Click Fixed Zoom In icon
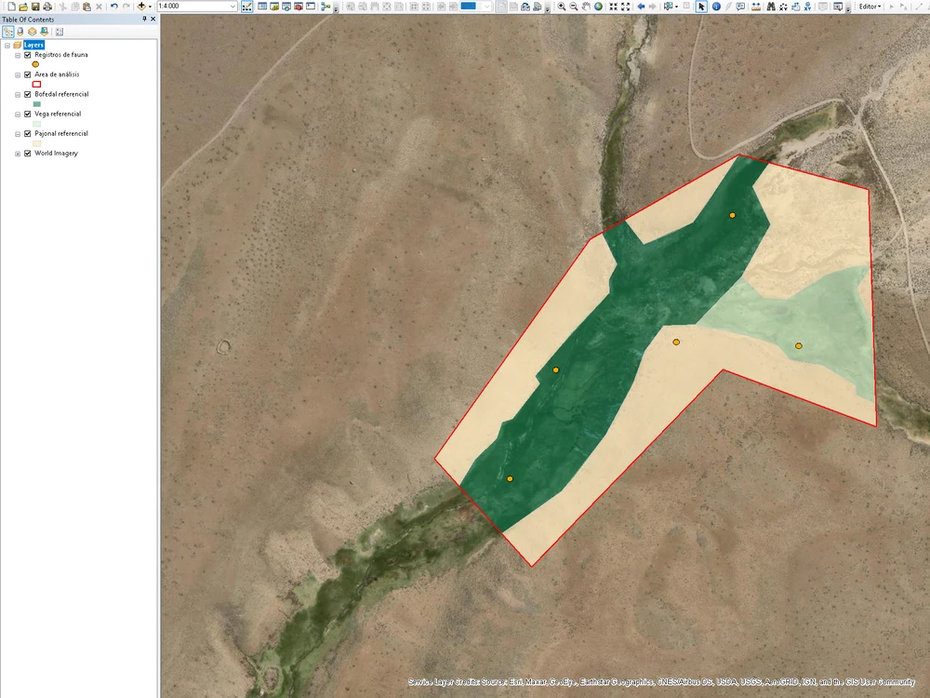Image resolution: width=930 pixels, height=698 pixels. [x=613, y=7]
